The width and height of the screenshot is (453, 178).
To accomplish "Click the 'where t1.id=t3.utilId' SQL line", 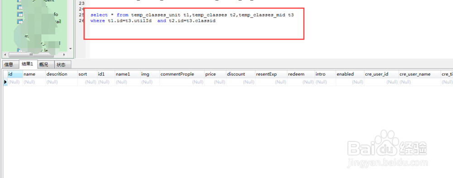I will tap(153, 21).
